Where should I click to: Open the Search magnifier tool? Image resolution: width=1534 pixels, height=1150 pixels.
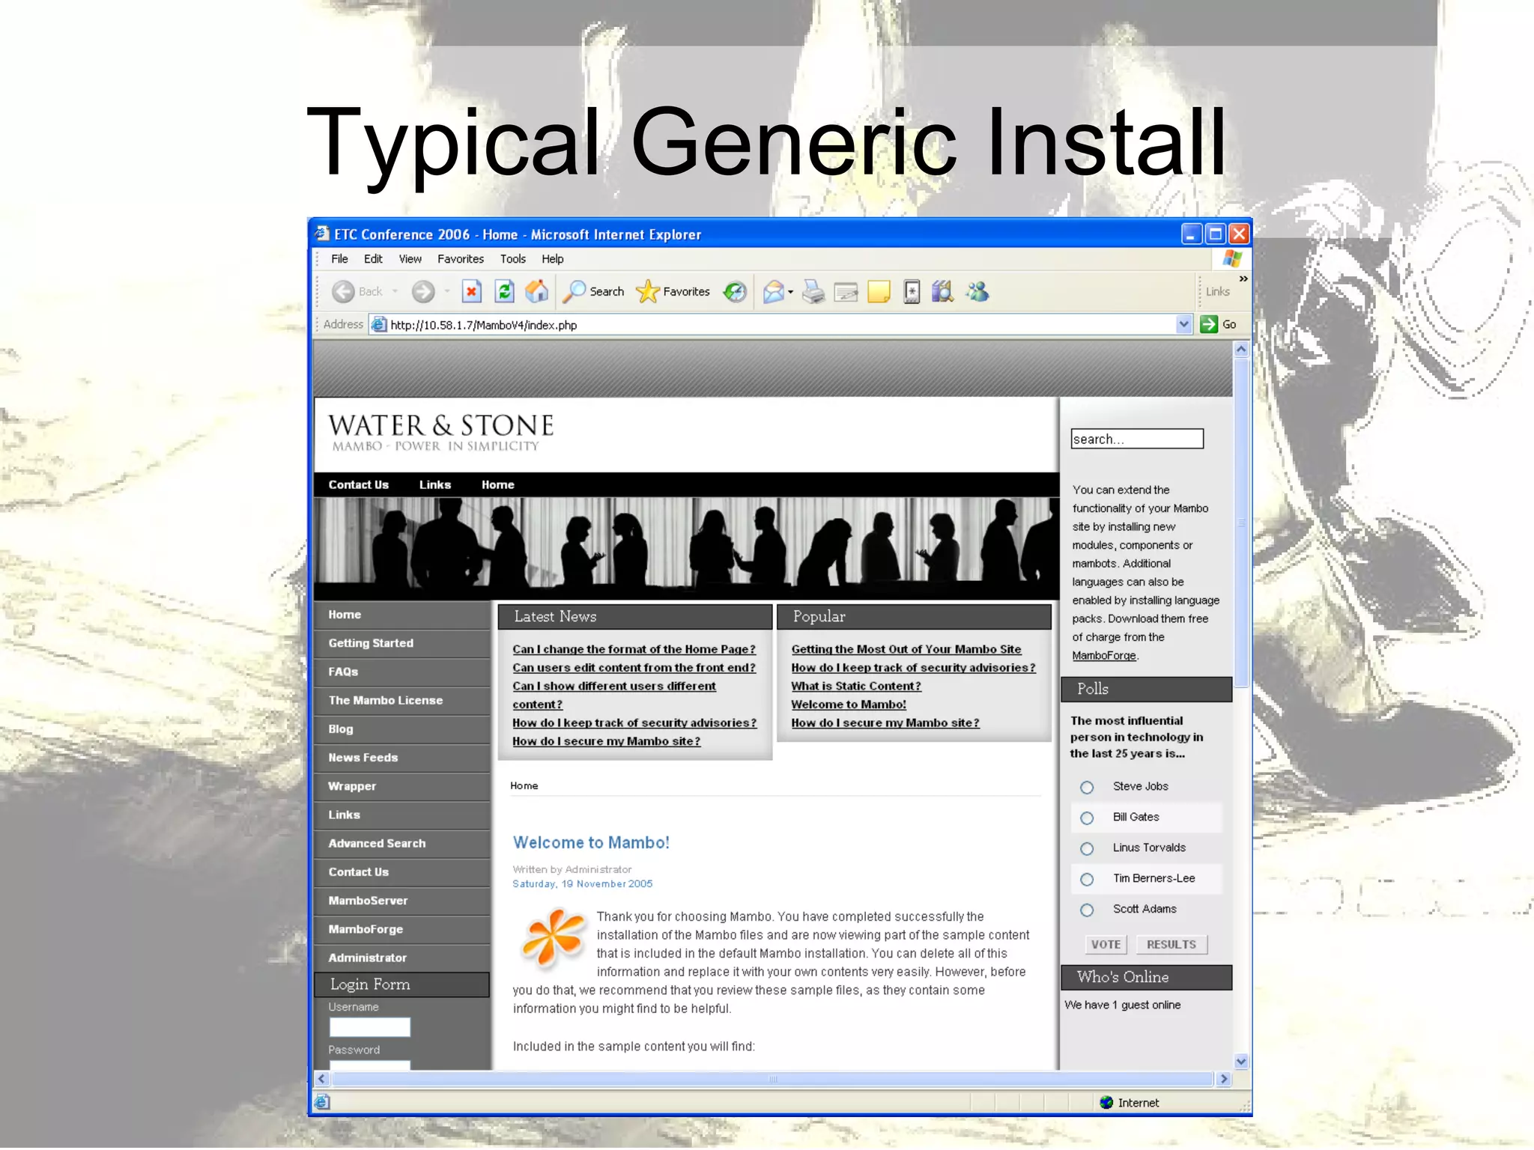[594, 292]
